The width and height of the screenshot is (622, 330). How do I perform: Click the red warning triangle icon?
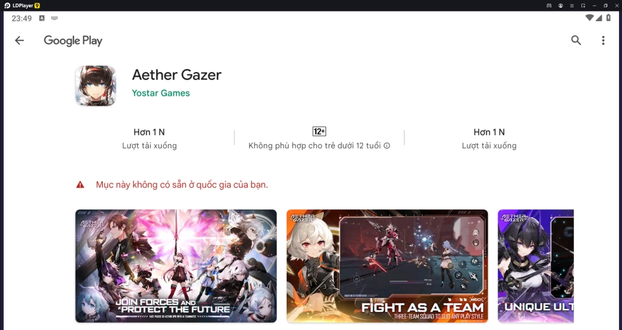80,184
